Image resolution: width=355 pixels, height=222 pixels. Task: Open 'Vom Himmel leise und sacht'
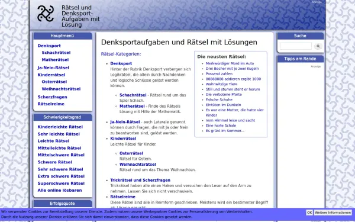point(230,121)
